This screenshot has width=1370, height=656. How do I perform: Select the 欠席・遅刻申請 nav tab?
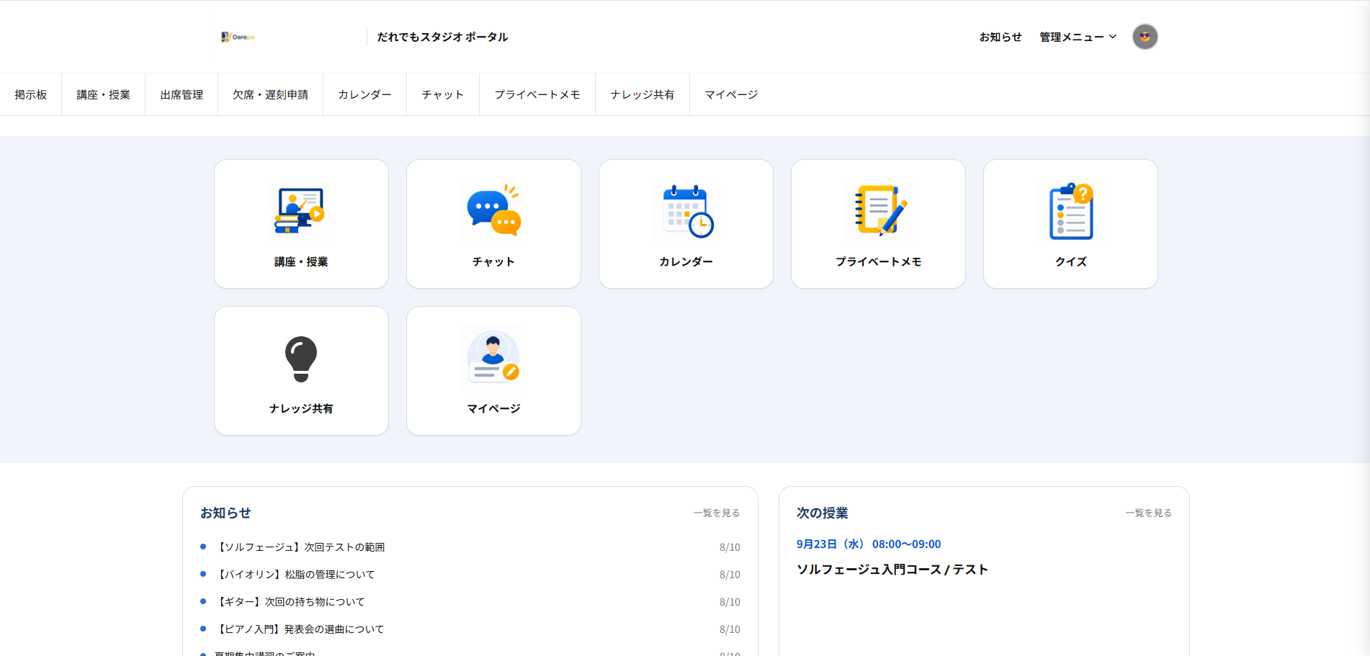[x=270, y=94]
